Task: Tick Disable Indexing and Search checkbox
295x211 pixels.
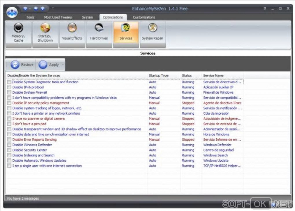Action: [9, 155]
